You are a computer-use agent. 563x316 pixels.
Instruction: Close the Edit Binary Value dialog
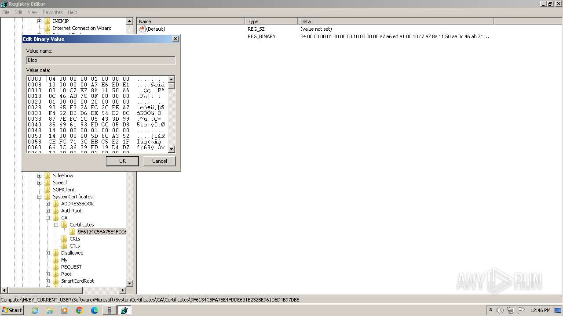[175, 39]
